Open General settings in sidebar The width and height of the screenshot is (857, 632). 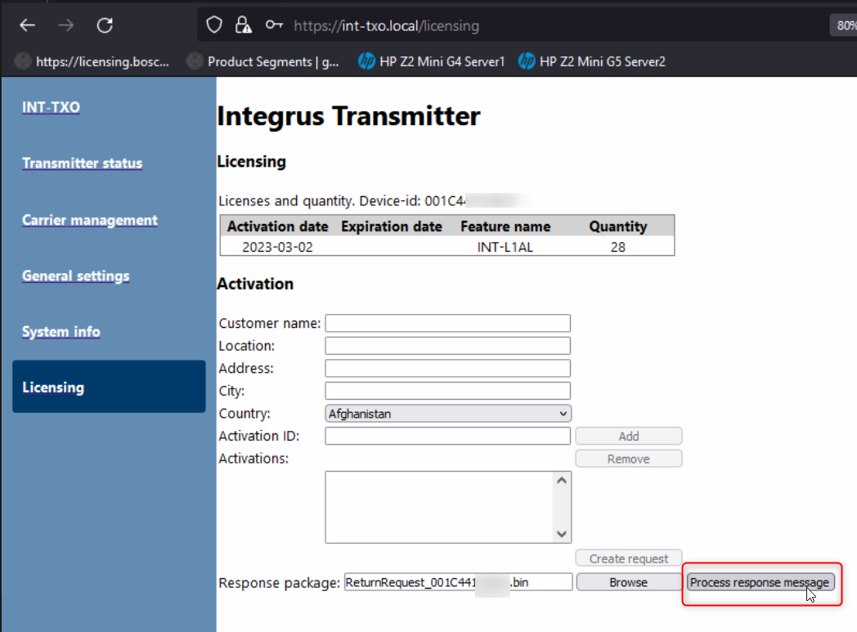(x=76, y=276)
